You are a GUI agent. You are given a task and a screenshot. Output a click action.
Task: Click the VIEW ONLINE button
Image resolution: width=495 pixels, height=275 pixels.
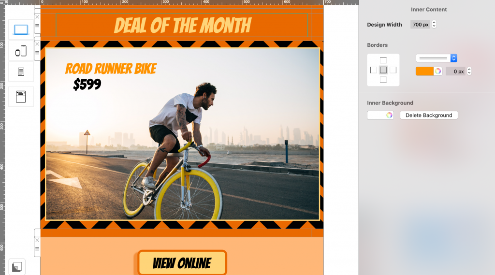tap(182, 263)
